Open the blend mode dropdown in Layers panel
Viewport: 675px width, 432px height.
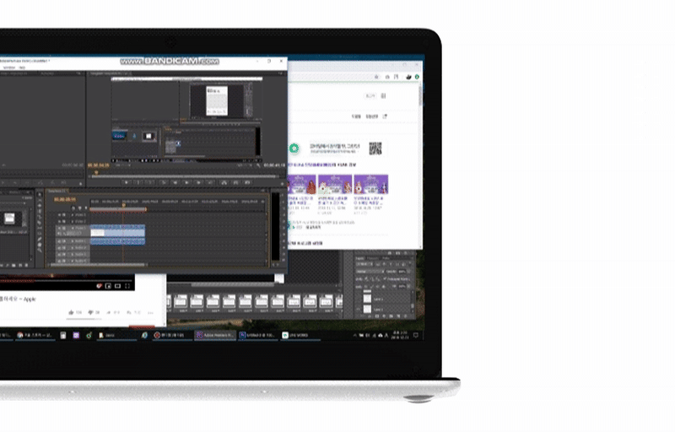(x=370, y=270)
